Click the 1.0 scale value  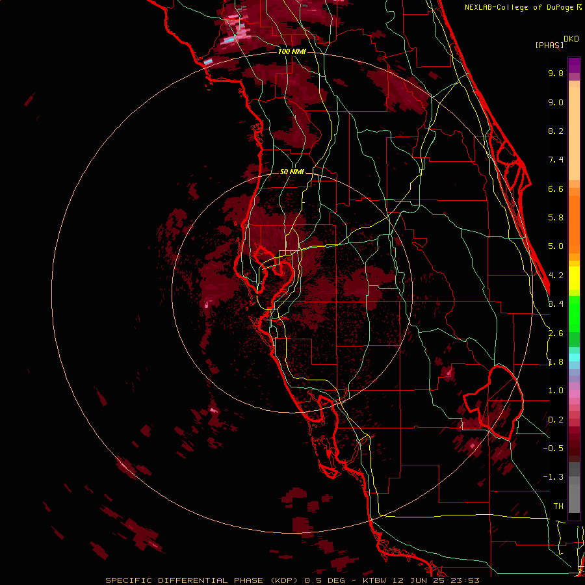pos(556,391)
